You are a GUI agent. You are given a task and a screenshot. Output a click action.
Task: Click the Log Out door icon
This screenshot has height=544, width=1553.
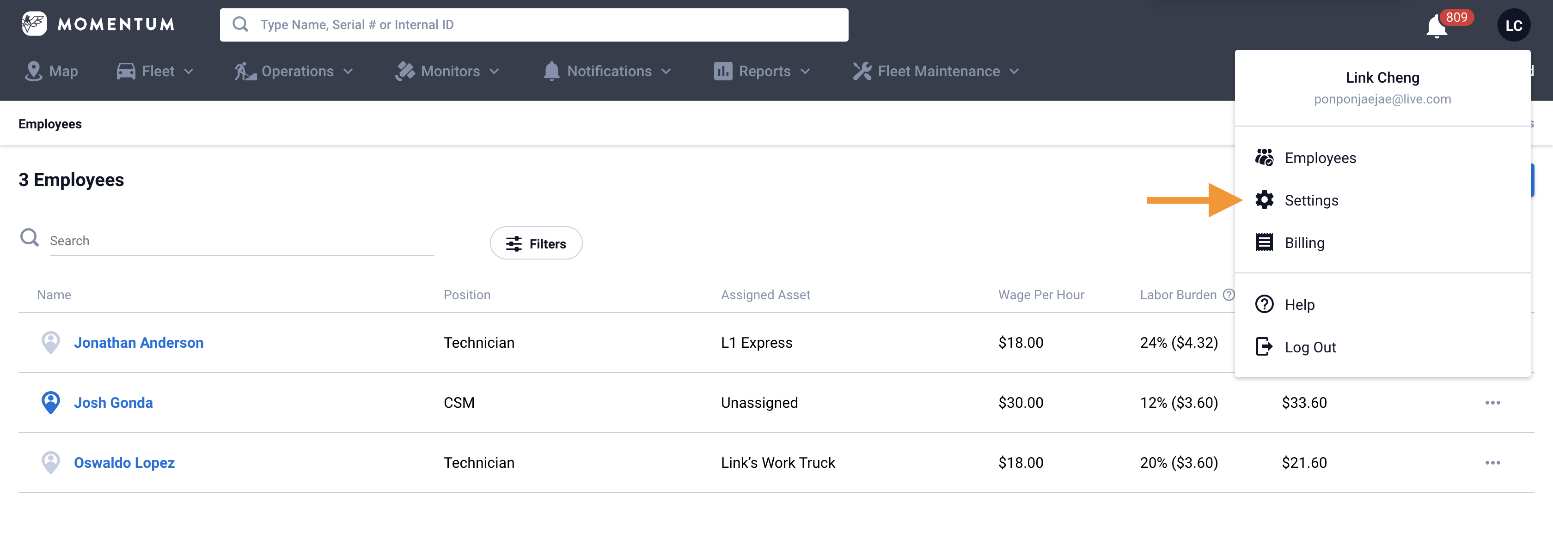pyautogui.click(x=1264, y=346)
